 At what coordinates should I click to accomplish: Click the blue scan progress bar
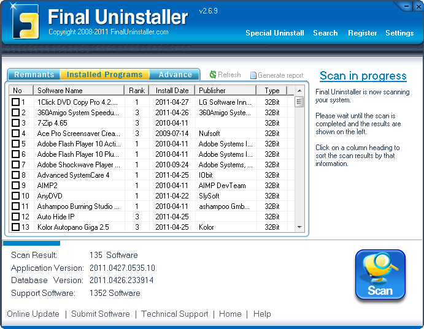point(31,243)
